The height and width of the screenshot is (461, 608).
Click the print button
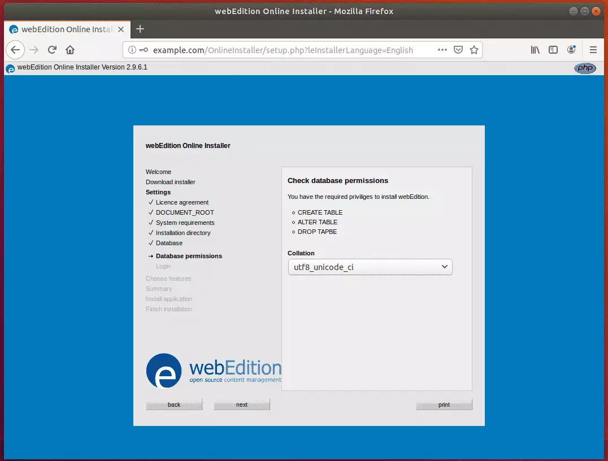click(444, 405)
